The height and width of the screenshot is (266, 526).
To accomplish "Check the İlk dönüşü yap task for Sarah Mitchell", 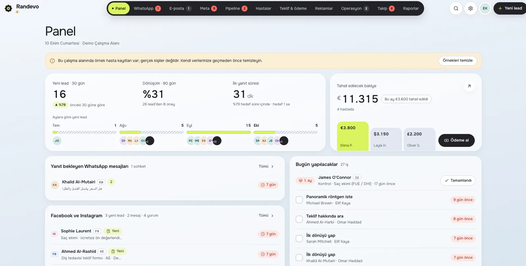I will (299, 238).
